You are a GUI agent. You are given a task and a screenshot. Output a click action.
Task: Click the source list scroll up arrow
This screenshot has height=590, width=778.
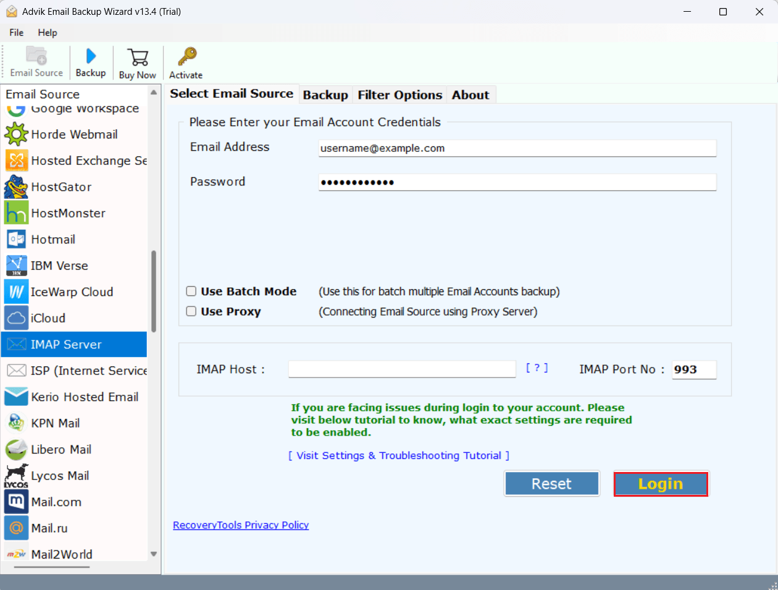(x=154, y=93)
